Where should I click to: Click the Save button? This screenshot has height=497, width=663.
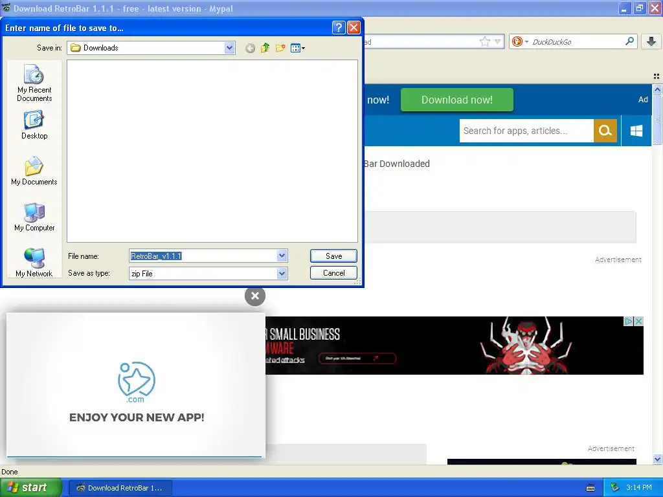pyautogui.click(x=333, y=256)
